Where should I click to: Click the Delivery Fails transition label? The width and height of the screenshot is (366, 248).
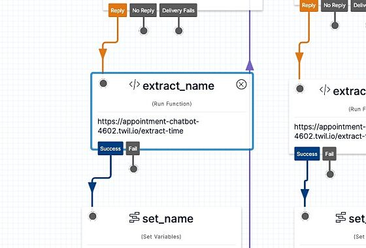coord(178,10)
